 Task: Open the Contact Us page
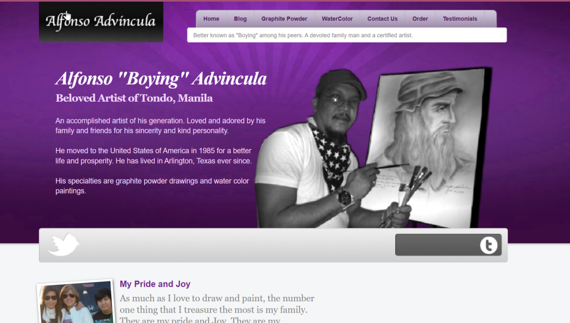[x=382, y=19]
